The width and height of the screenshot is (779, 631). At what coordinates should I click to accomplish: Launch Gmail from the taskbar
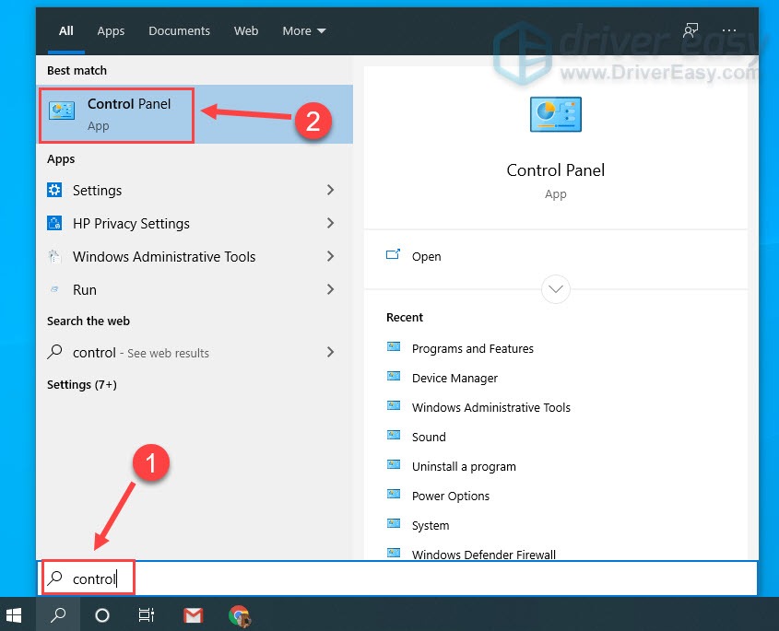193,615
